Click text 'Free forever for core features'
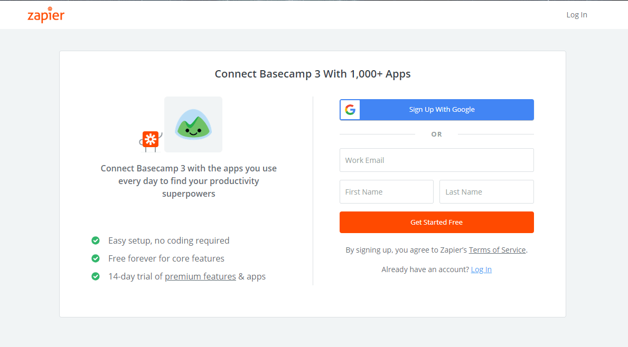This screenshot has width=628, height=347. pyautogui.click(x=166, y=258)
